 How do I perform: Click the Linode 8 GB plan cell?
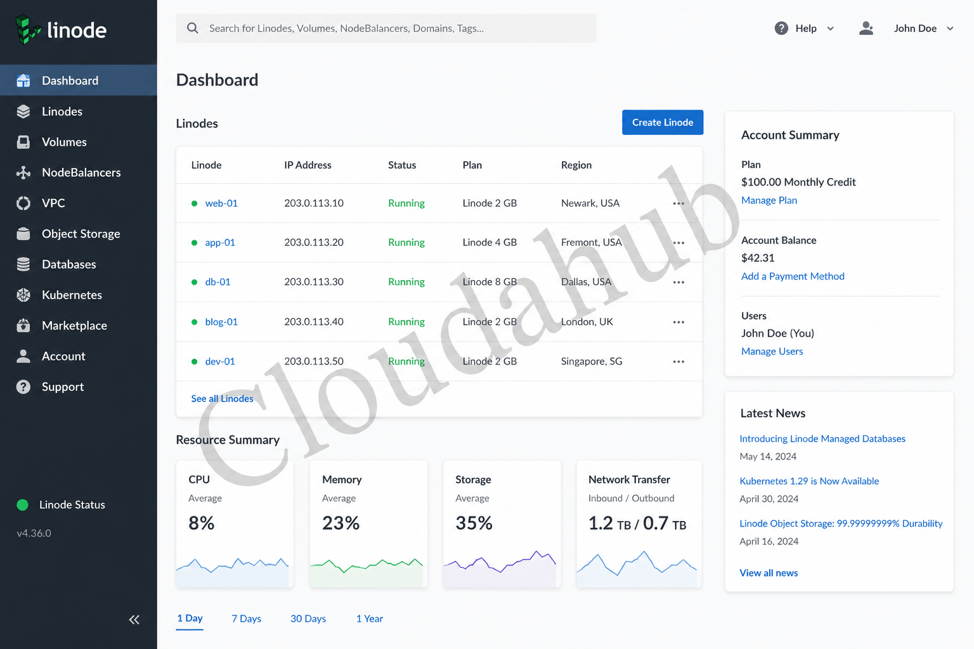(x=490, y=282)
